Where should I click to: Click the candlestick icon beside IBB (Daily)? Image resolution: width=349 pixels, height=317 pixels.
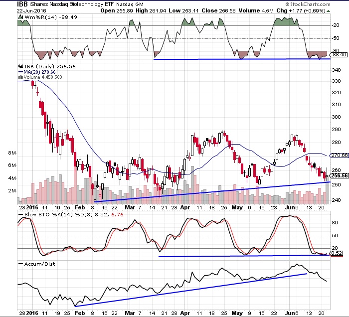[21, 66]
